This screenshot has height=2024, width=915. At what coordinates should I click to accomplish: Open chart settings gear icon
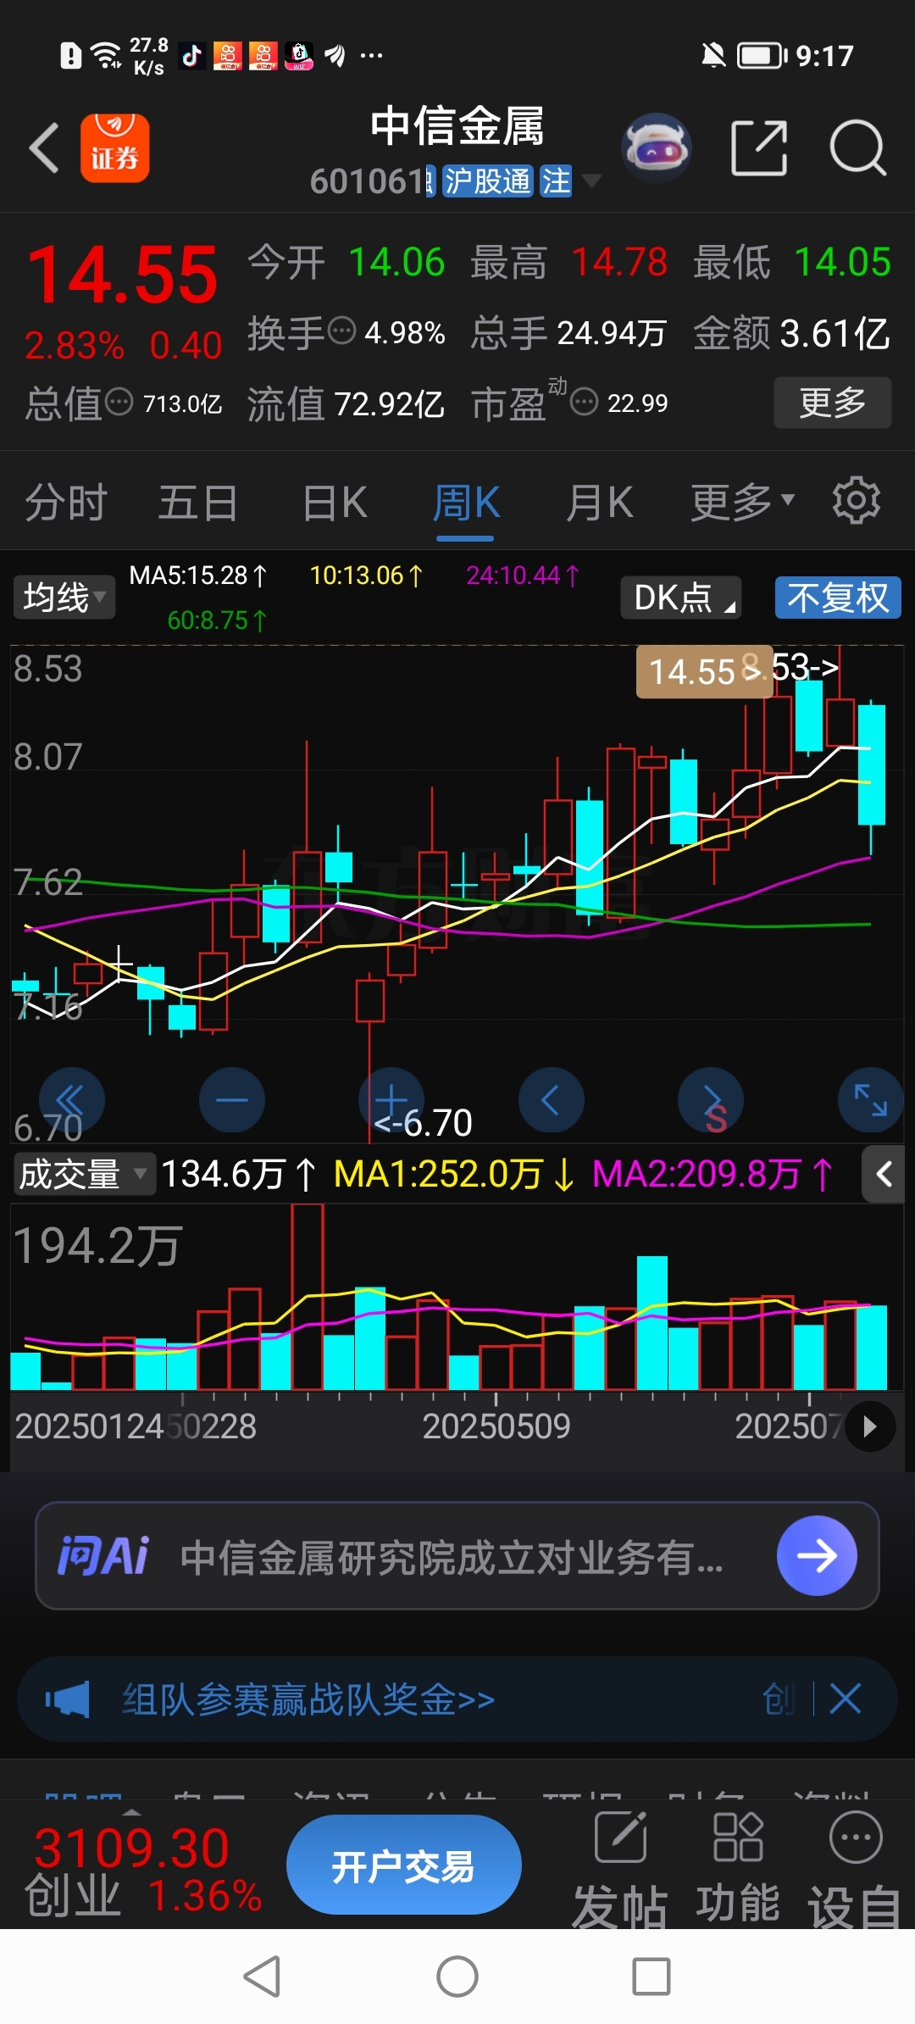pyautogui.click(x=856, y=501)
